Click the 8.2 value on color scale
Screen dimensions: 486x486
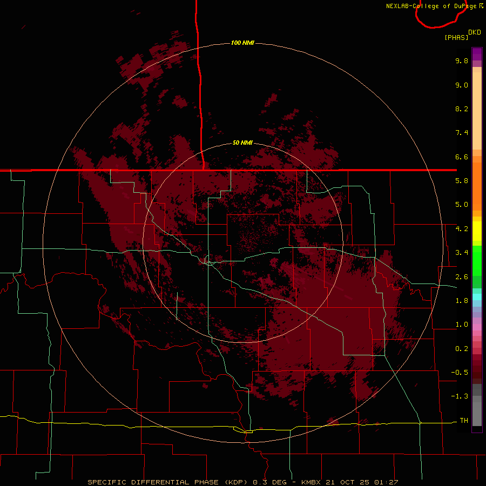click(462, 109)
